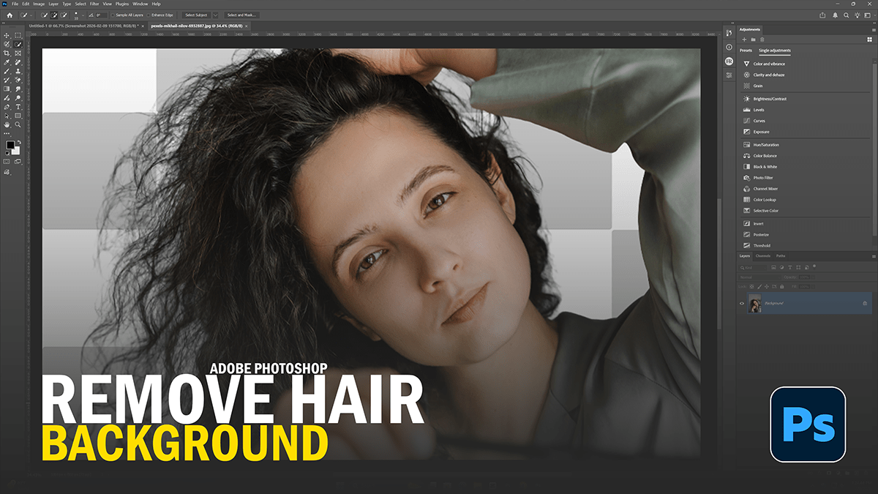
Task: Select the Move tool
Action: click(x=7, y=34)
